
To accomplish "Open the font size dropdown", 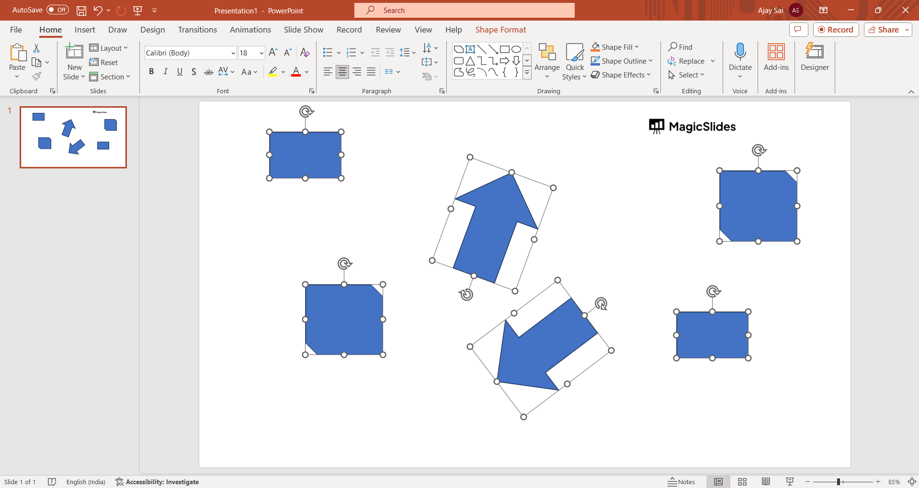I will point(261,53).
